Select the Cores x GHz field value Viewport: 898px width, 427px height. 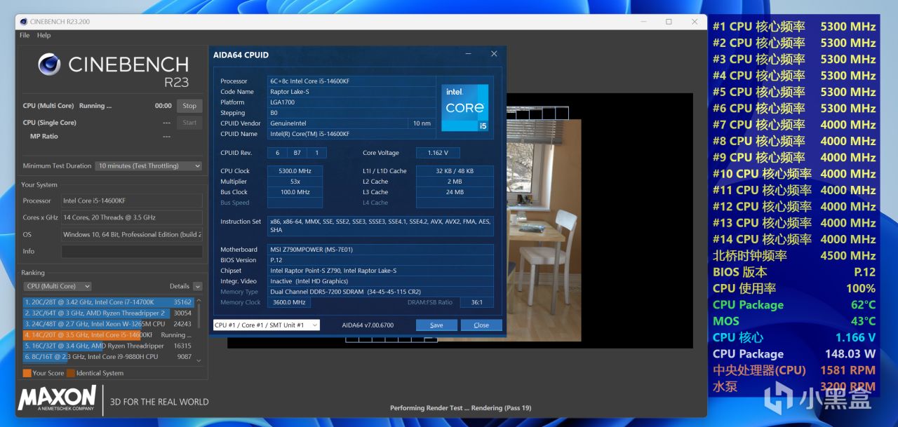click(131, 217)
